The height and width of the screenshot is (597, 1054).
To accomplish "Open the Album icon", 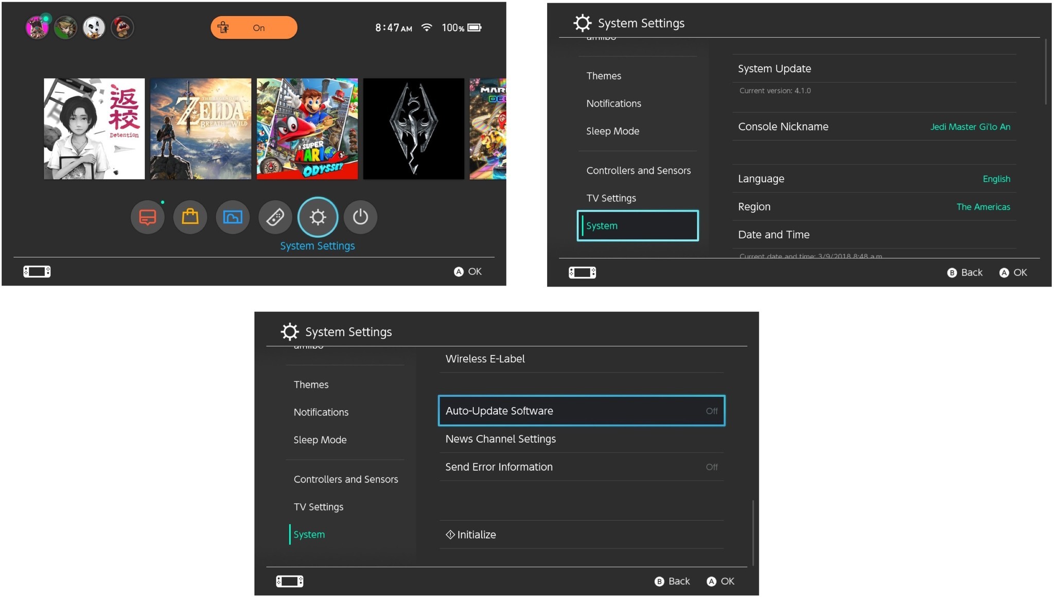I will pos(233,217).
